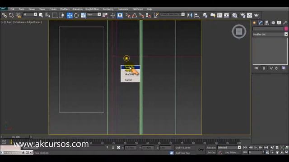Activate the Select and Scale tool
289x162 pixels.
pyautogui.click(x=83, y=15)
